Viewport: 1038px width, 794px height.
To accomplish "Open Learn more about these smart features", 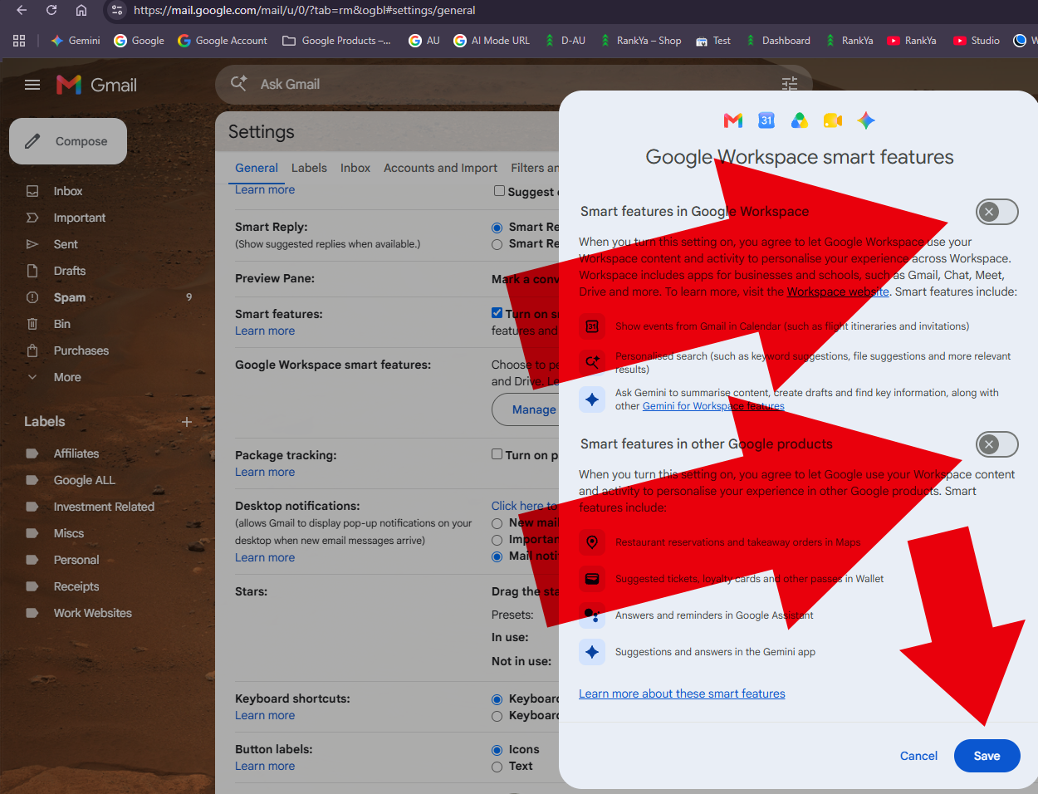I will (682, 694).
